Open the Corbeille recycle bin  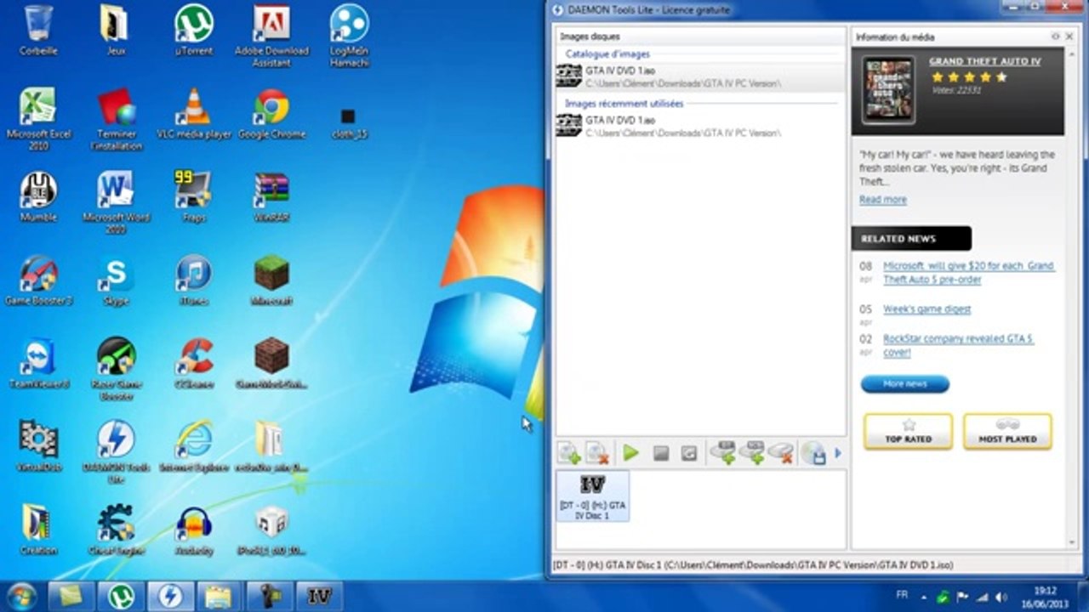coord(38,30)
